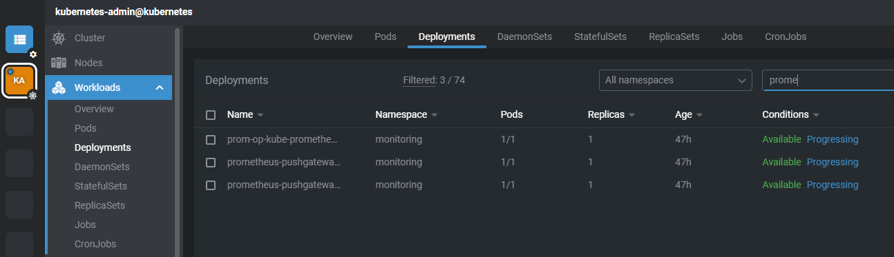The height and width of the screenshot is (257, 894).
Task: Switch to the CronJobs tab
Action: (x=786, y=37)
